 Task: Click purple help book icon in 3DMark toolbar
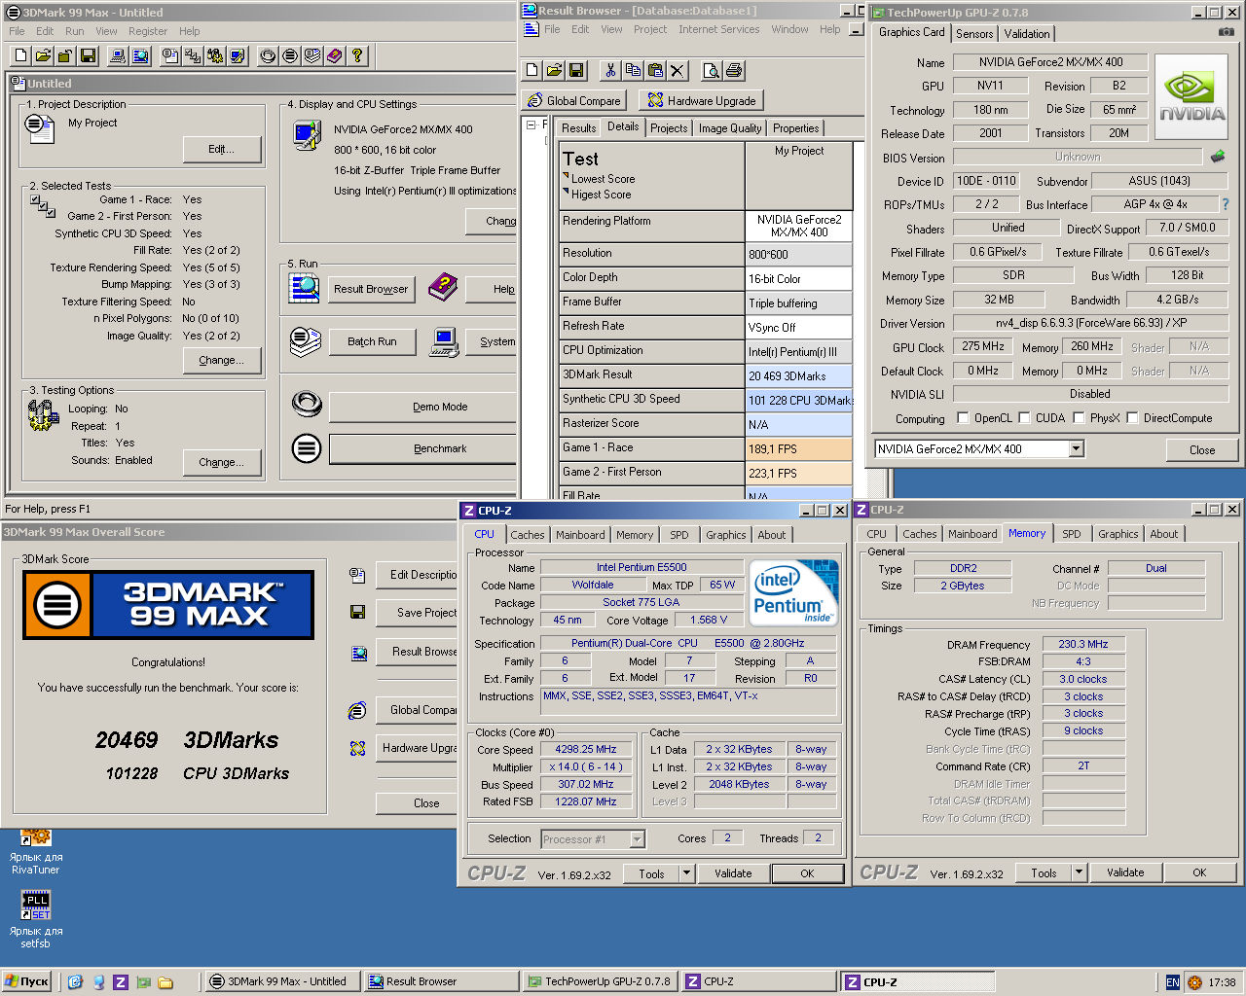click(335, 55)
